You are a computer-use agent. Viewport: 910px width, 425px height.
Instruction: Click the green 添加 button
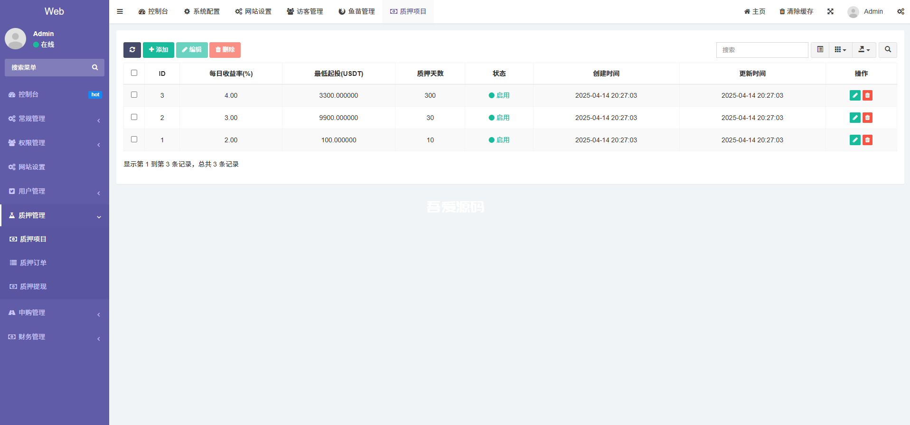pyautogui.click(x=159, y=50)
